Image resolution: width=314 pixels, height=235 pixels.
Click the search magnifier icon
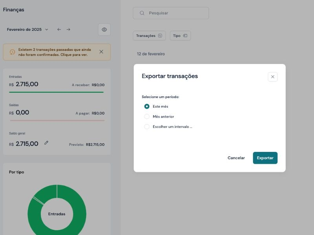pos(142,13)
